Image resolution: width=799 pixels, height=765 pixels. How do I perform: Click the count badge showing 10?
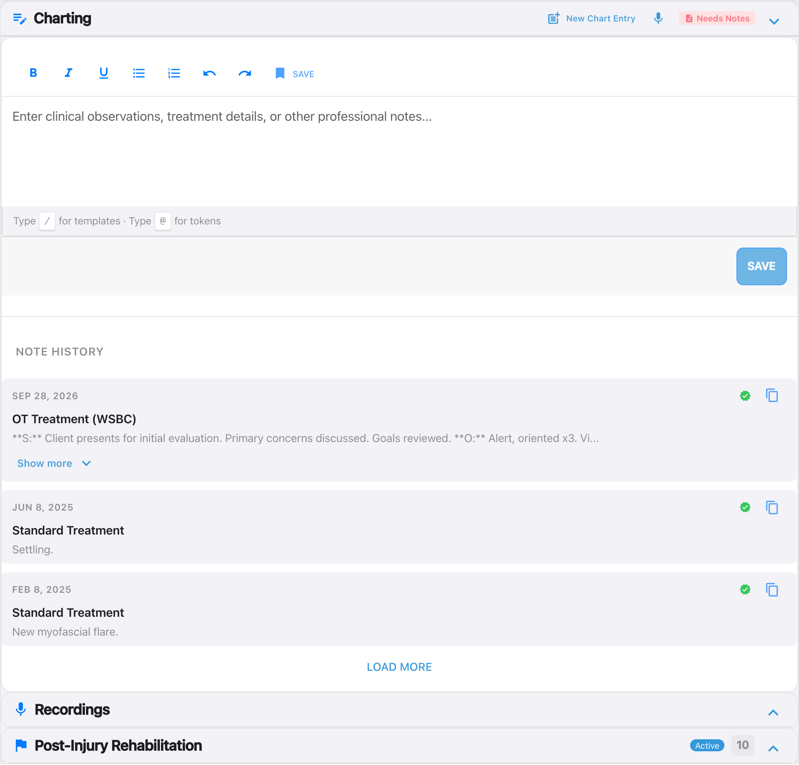coord(742,745)
